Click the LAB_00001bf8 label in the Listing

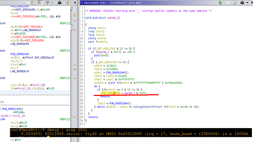19,44
